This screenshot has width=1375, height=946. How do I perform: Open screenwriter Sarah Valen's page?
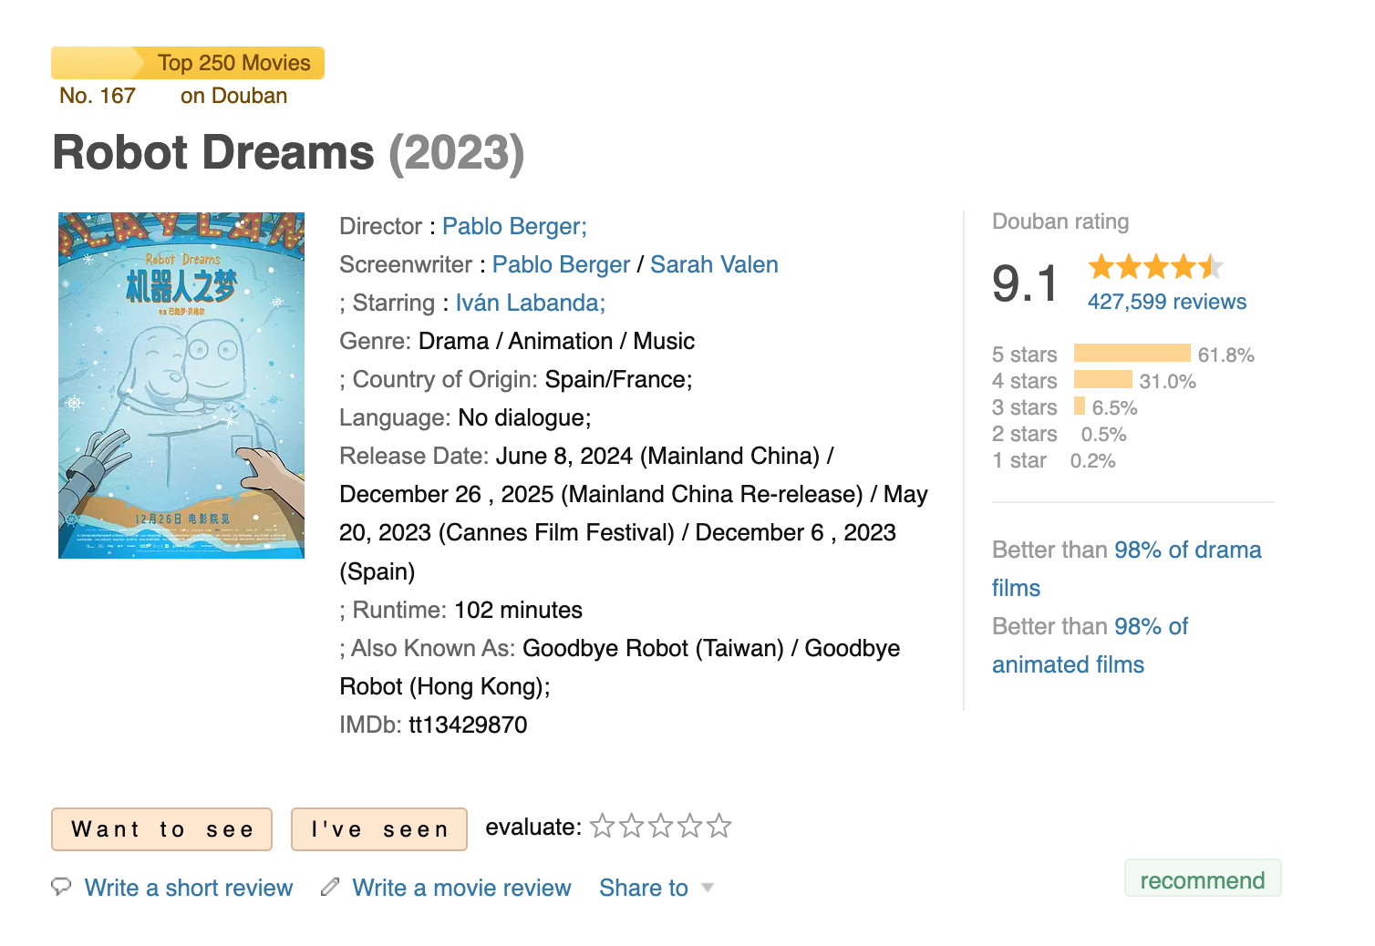pyautogui.click(x=714, y=265)
